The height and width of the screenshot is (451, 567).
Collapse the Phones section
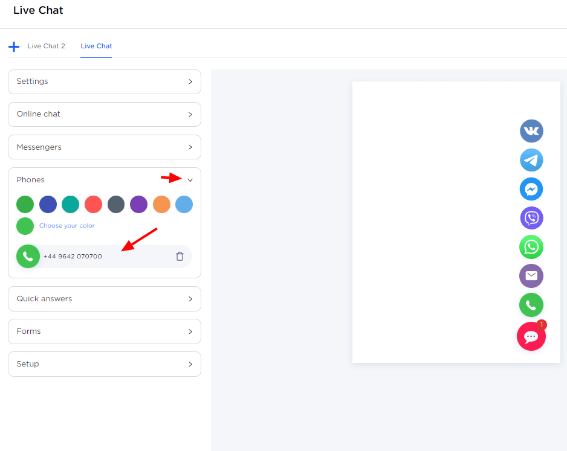point(190,180)
